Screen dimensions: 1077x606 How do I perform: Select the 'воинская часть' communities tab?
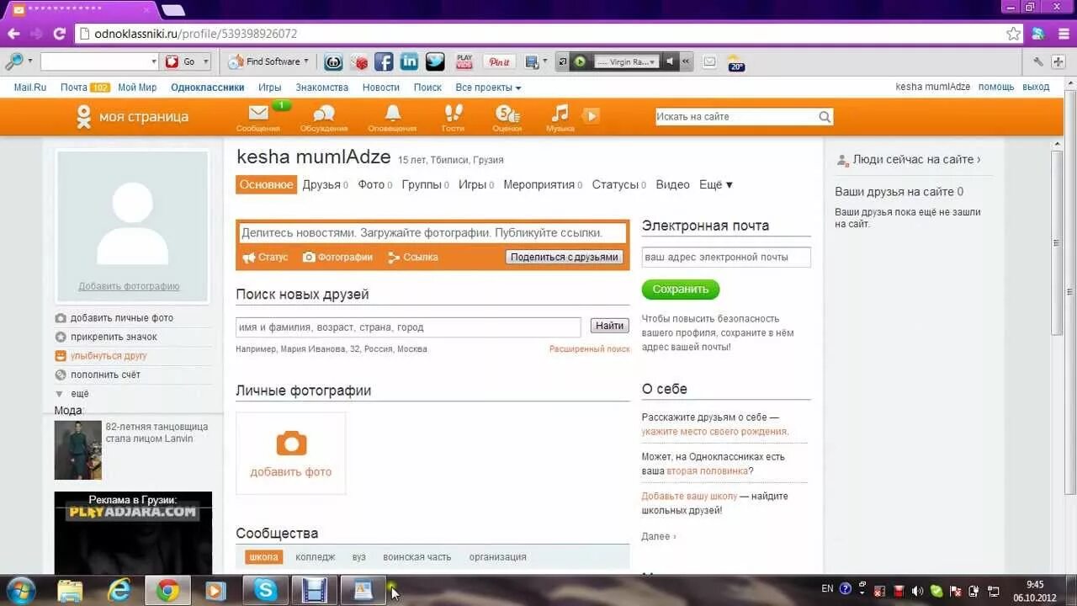tap(416, 556)
